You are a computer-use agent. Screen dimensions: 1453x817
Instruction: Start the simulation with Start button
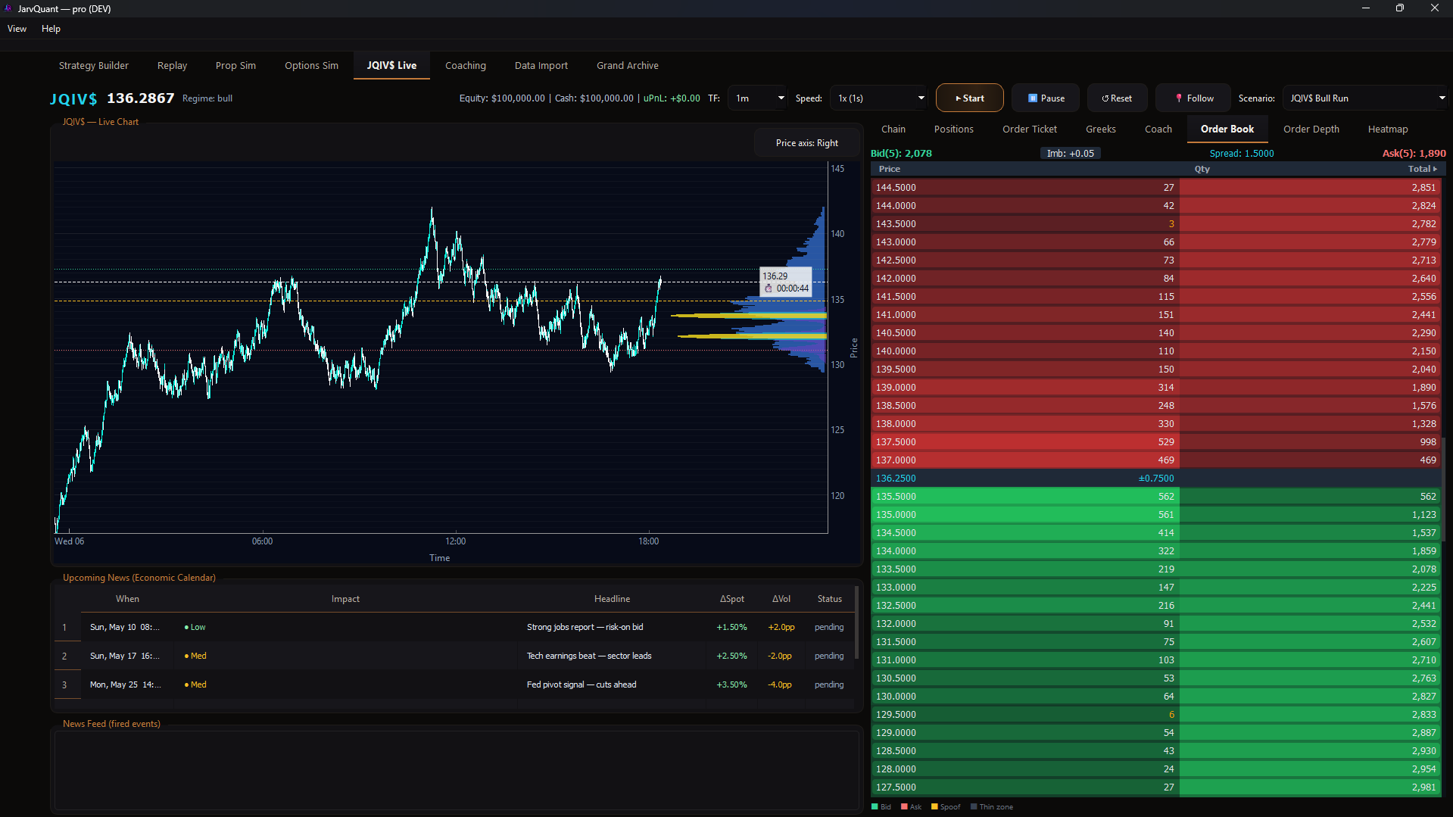tap(969, 98)
